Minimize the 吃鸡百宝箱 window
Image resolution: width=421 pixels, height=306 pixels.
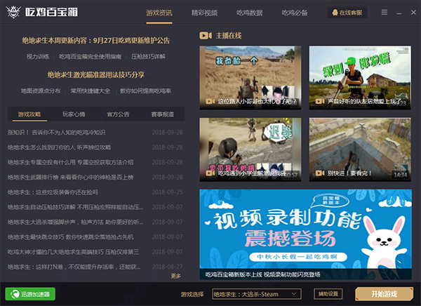(399, 13)
